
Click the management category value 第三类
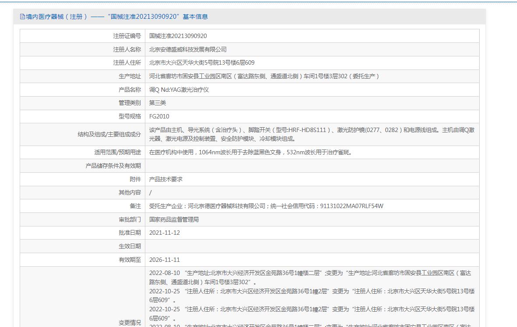pos(158,103)
